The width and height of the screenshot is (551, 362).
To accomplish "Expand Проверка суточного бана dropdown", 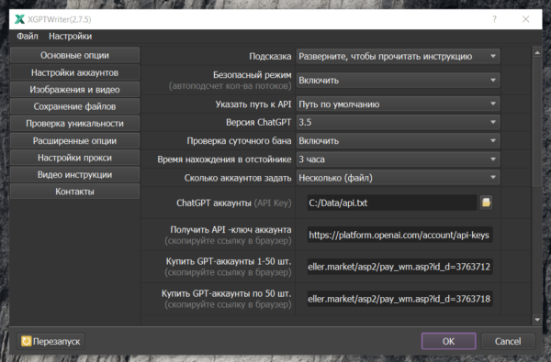I will tap(399, 140).
